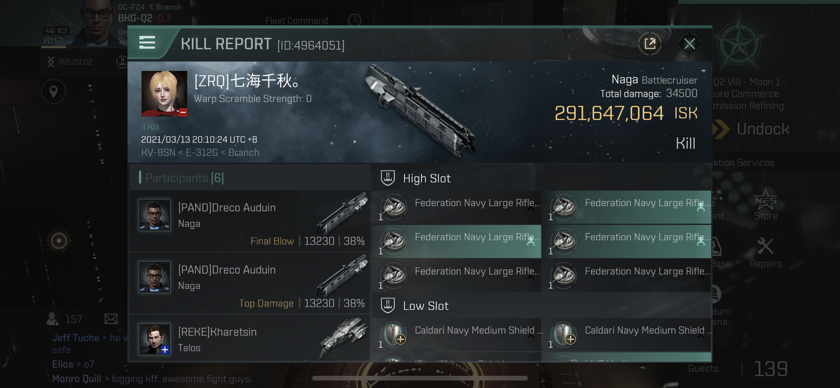This screenshot has width=840, height=388.
Task: Close the Kill Report window
Action: (x=689, y=44)
